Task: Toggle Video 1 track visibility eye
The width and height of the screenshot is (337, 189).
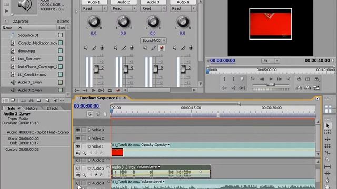Action: click(78, 146)
